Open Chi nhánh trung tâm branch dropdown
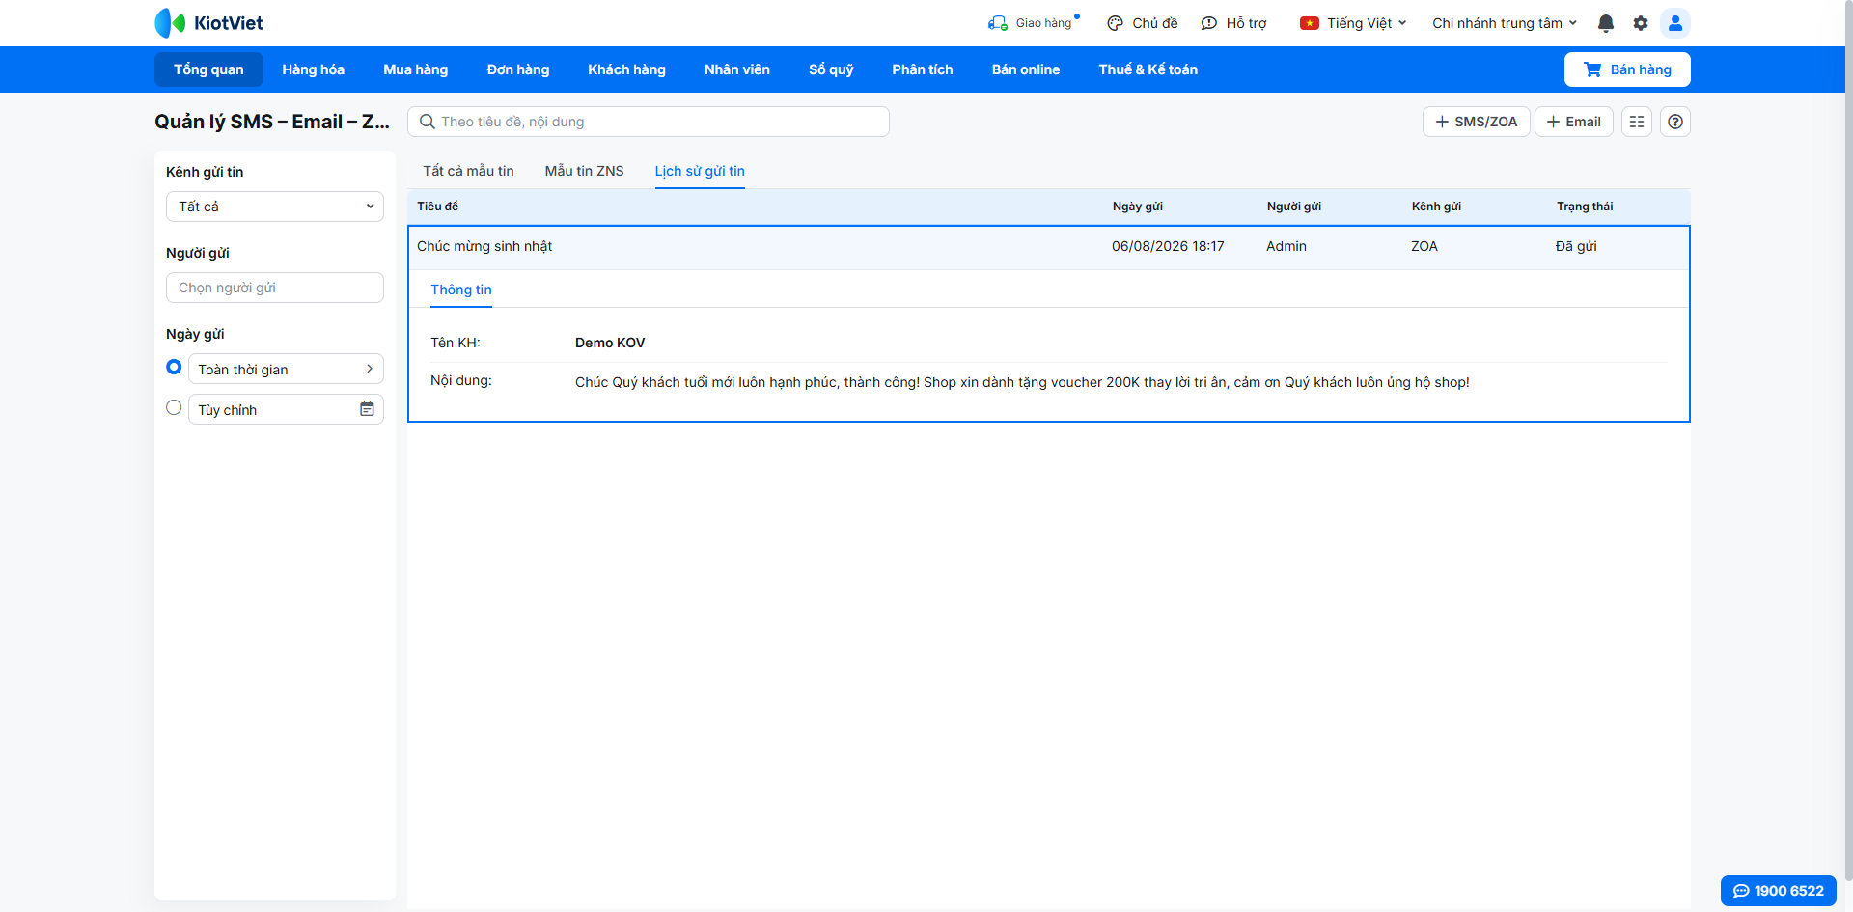The height and width of the screenshot is (912, 1853). click(x=1505, y=23)
